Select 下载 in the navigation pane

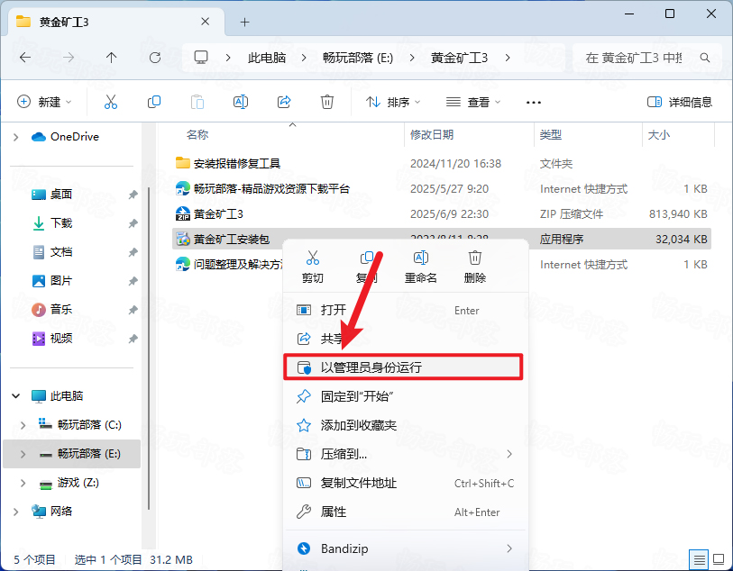tap(60, 223)
